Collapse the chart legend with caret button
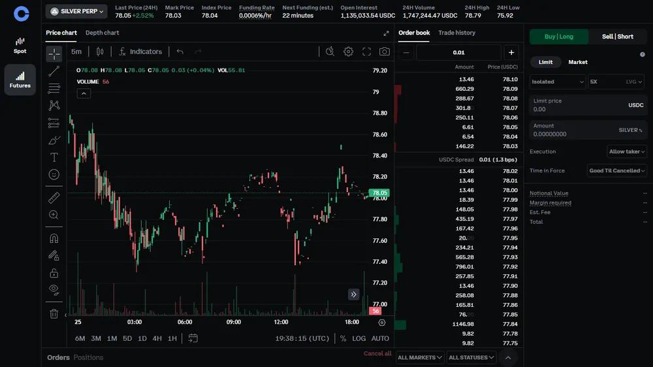The image size is (653, 367). [84, 93]
